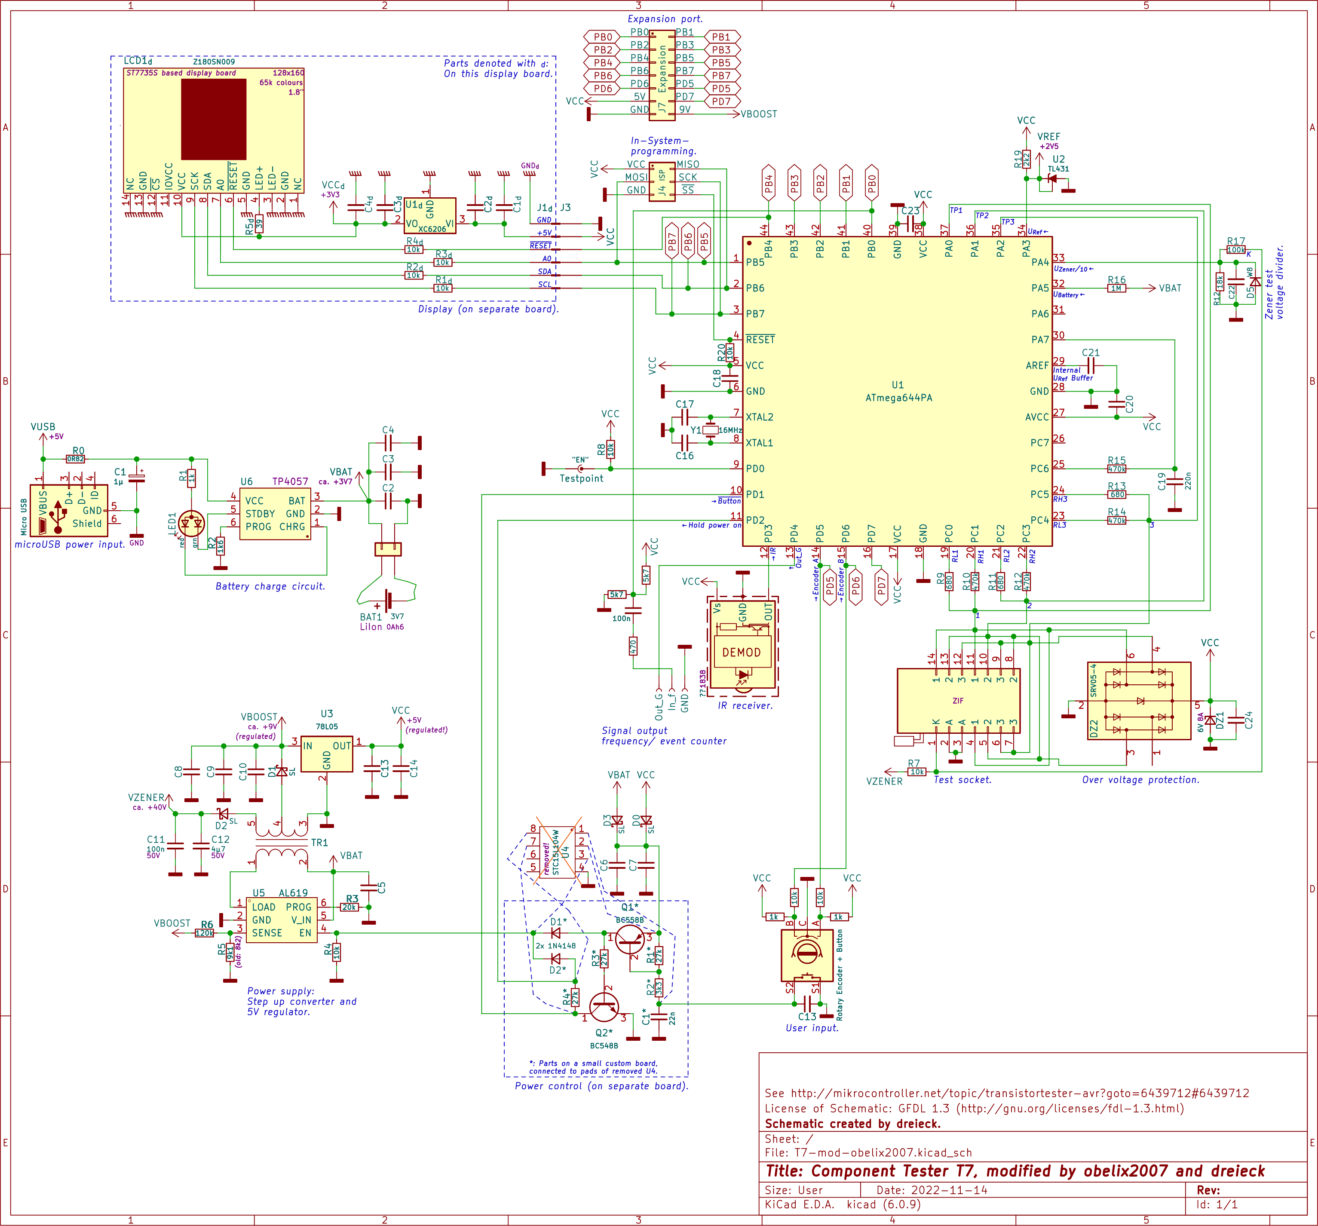The height and width of the screenshot is (1226, 1318).
Task: Click the SRV05-4 protection diode array
Action: [1139, 700]
